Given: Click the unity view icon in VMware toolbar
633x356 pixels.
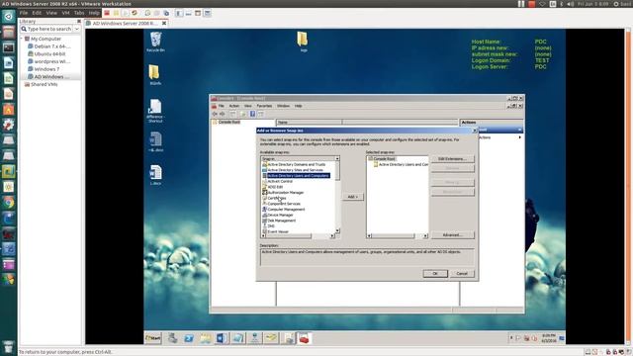Looking at the screenshot, I should coord(207,13).
